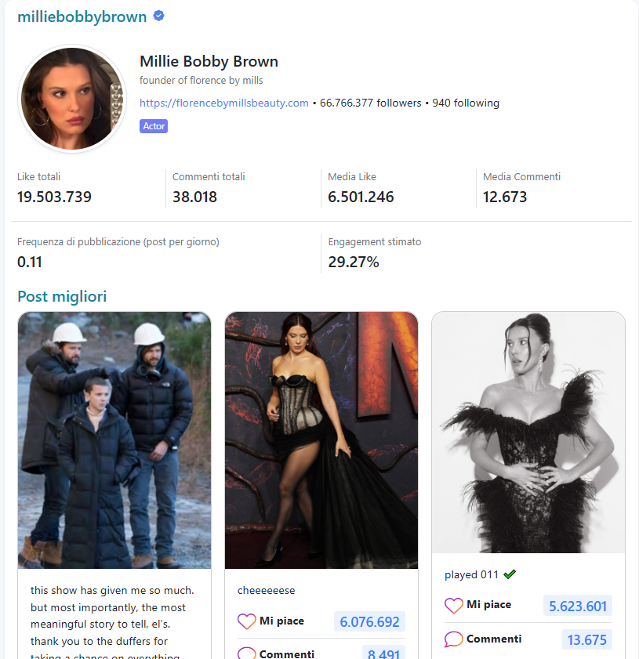Click green checkmark emoji in played 011 caption

click(x=510, y=574)
